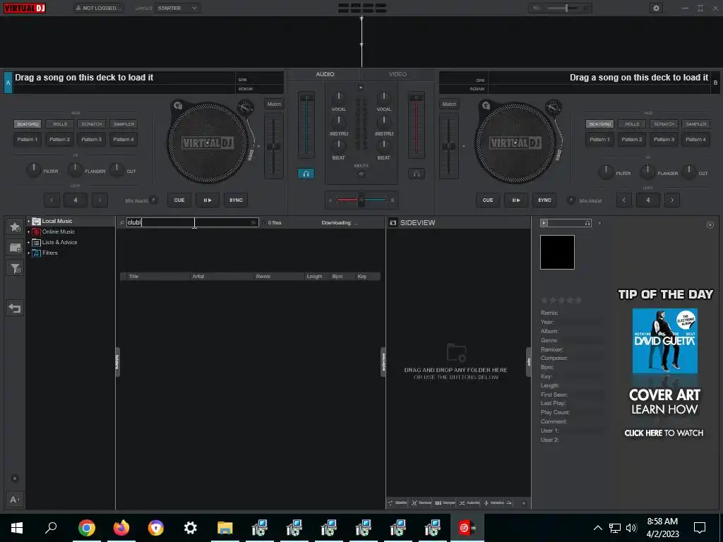Open Google Chrome from taskbar

(x=86, y=528)
